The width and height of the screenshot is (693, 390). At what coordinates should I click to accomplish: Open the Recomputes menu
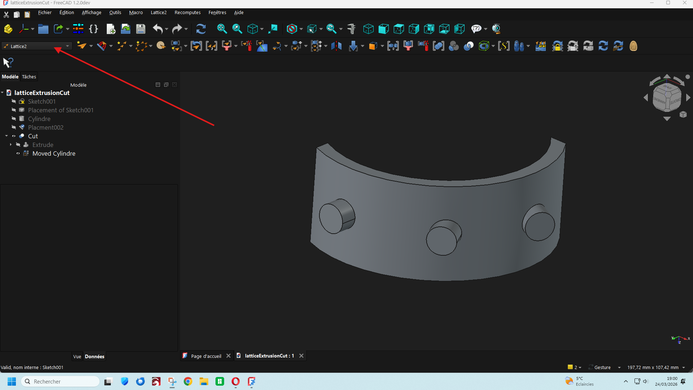tap(187, 13)
